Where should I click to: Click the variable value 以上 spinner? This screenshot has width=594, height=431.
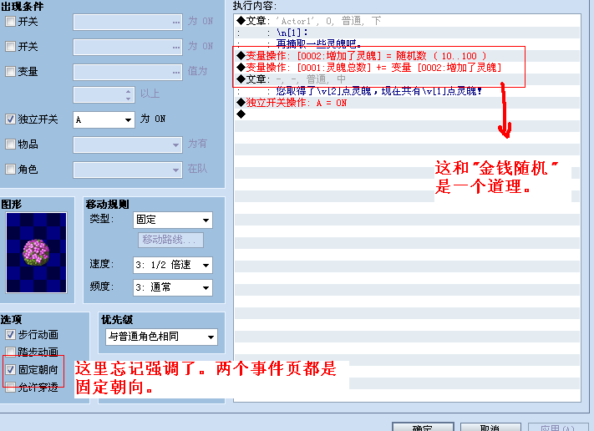(104, 94)
